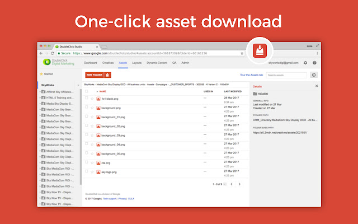Check the box for background_02.png
358x224 pixels.
(86, 125)
